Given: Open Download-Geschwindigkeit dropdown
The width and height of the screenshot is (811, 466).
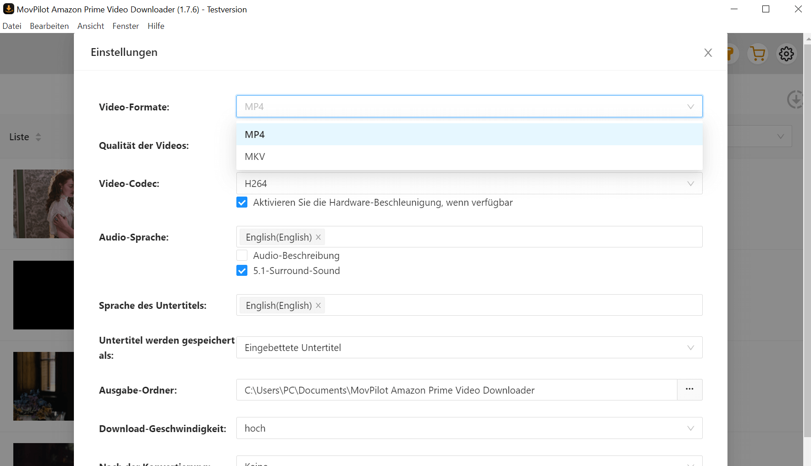Looking at the screenshot, I should coord(469,428).
